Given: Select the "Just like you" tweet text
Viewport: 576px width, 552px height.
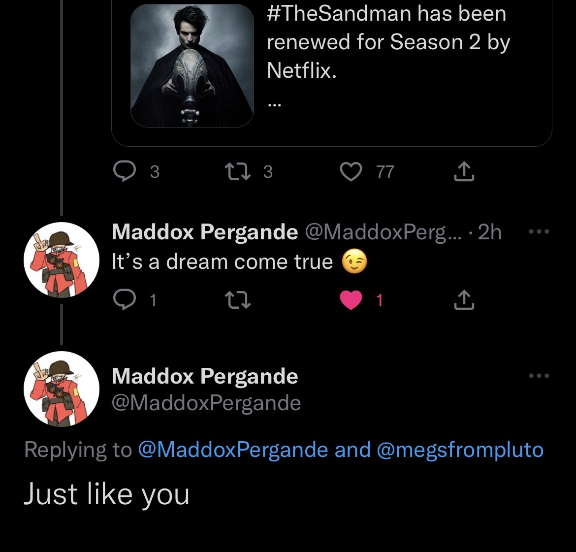Looking at the screenshot, I should 106,495.
